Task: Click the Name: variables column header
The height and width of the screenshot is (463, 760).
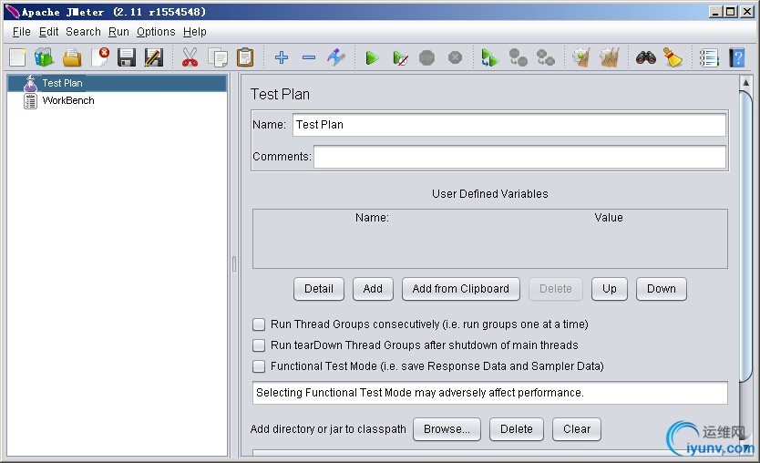Action: click(372, 218)
